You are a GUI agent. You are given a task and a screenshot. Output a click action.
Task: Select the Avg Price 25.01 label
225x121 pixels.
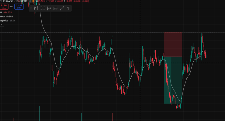7,21
